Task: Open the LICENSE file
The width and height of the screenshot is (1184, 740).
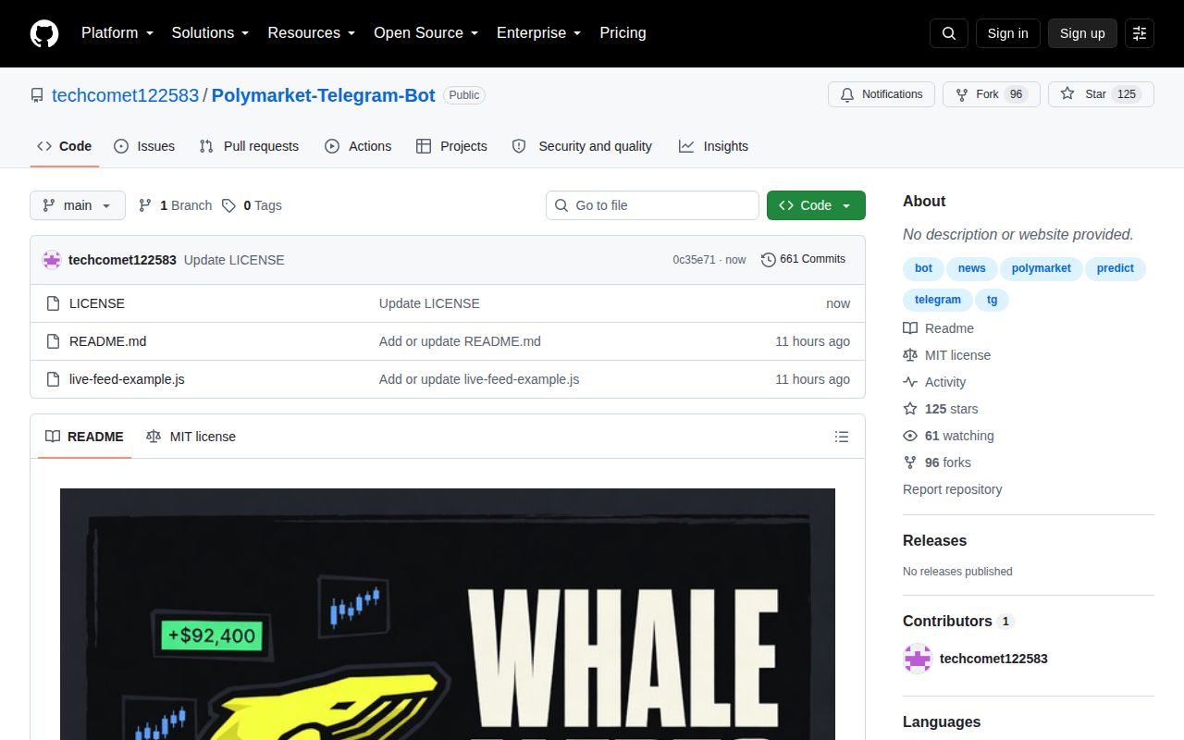Action: pos(97,303)
